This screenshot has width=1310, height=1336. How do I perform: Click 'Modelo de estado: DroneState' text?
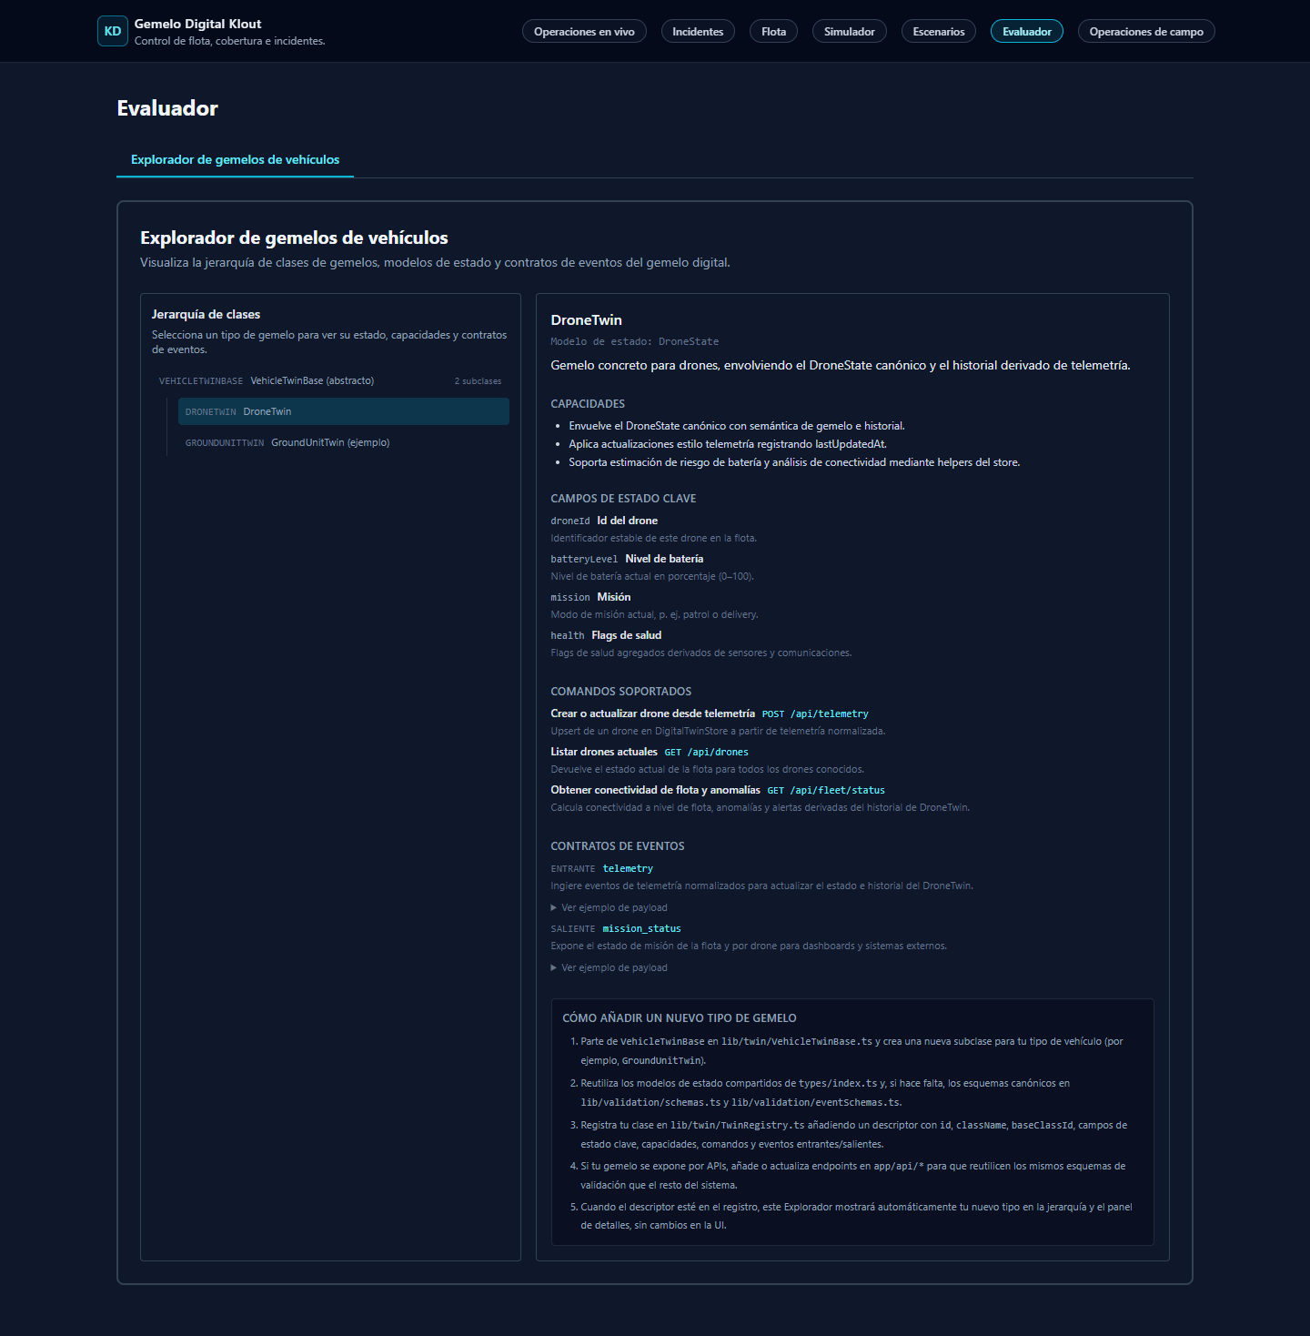point(635,342)
